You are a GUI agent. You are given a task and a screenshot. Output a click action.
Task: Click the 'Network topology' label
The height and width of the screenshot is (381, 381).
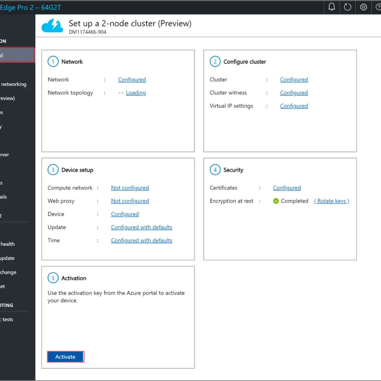[70, 93]
